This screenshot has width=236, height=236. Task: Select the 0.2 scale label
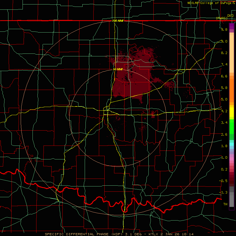point(224,169)
